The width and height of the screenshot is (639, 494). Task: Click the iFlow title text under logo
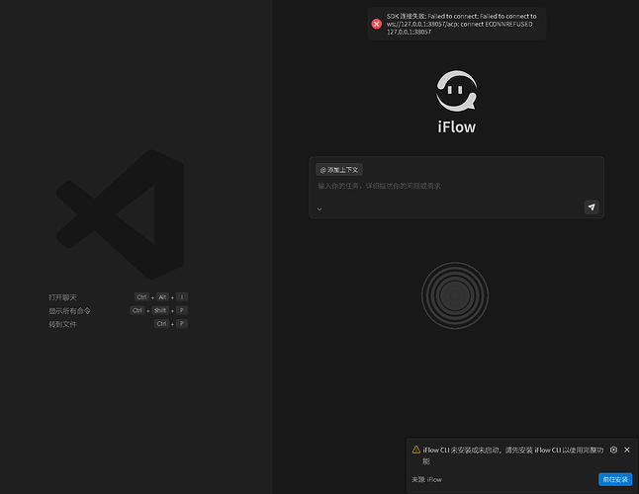456,126
